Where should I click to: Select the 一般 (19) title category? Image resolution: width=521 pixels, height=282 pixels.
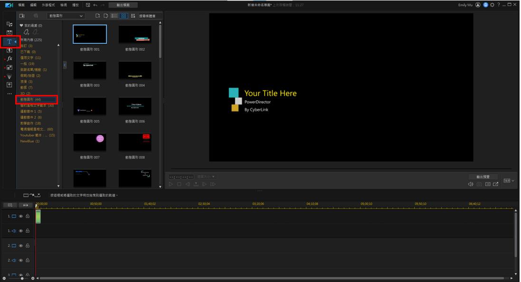click(x=27, y=64)
